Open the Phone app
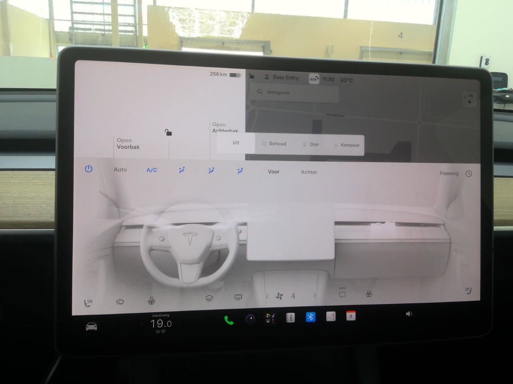The image size is (513, 384). click(229, 320)
